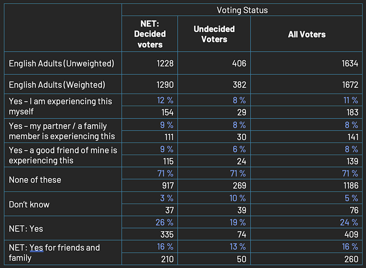
Task: Select the NET: Decided voters column header
Action: pos(150,34)
